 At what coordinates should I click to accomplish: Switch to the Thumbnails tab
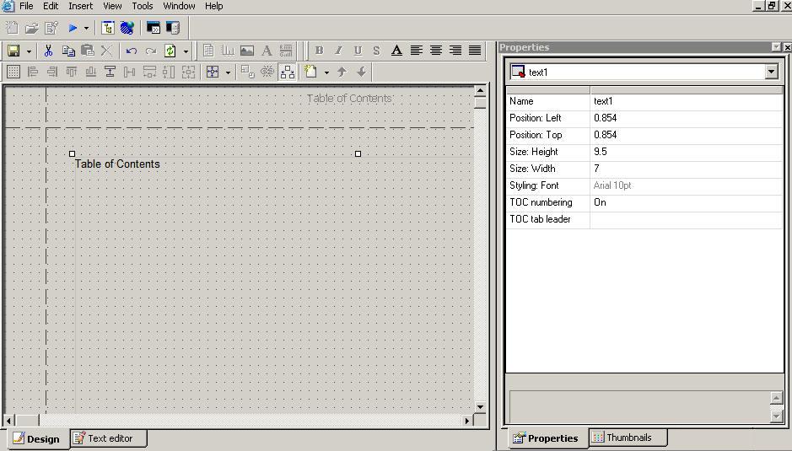pos(628,438)
